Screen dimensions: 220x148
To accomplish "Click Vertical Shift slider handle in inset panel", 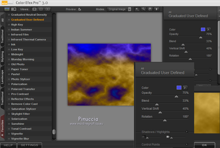I will click(x=160, y=112).
